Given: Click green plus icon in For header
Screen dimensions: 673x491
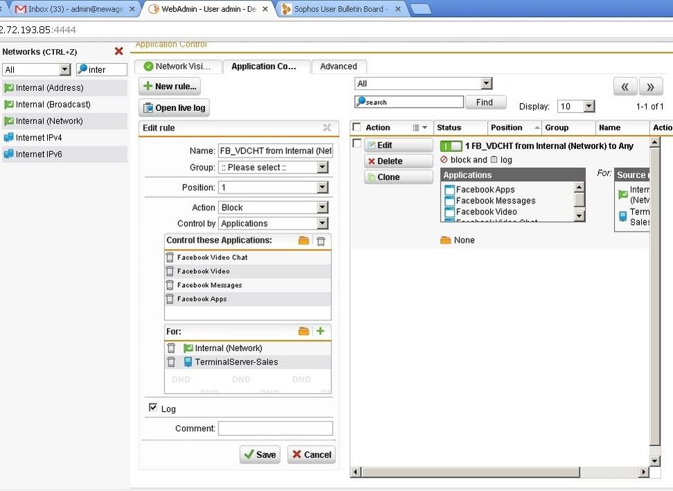Looking at the screenshot, I should coord(320,331).
